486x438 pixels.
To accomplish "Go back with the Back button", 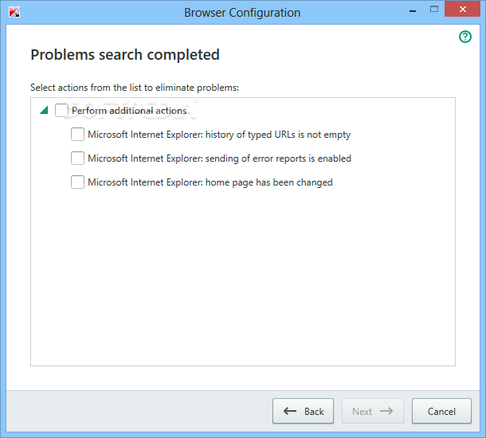I will (303, 411).
